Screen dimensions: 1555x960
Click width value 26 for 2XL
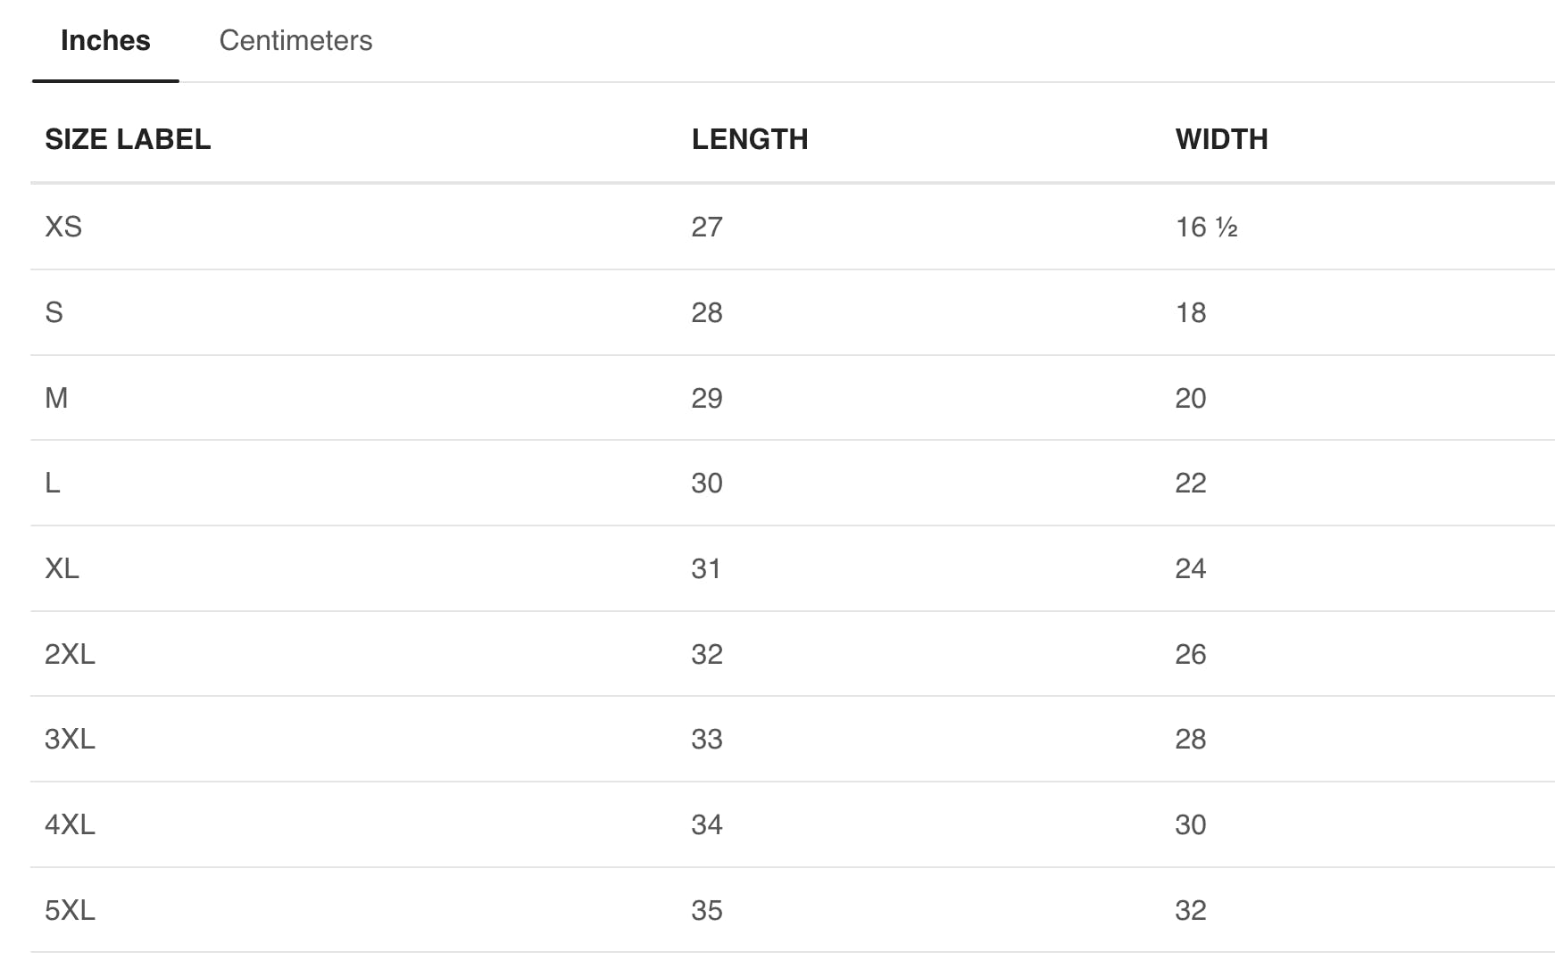point(1190,654)
